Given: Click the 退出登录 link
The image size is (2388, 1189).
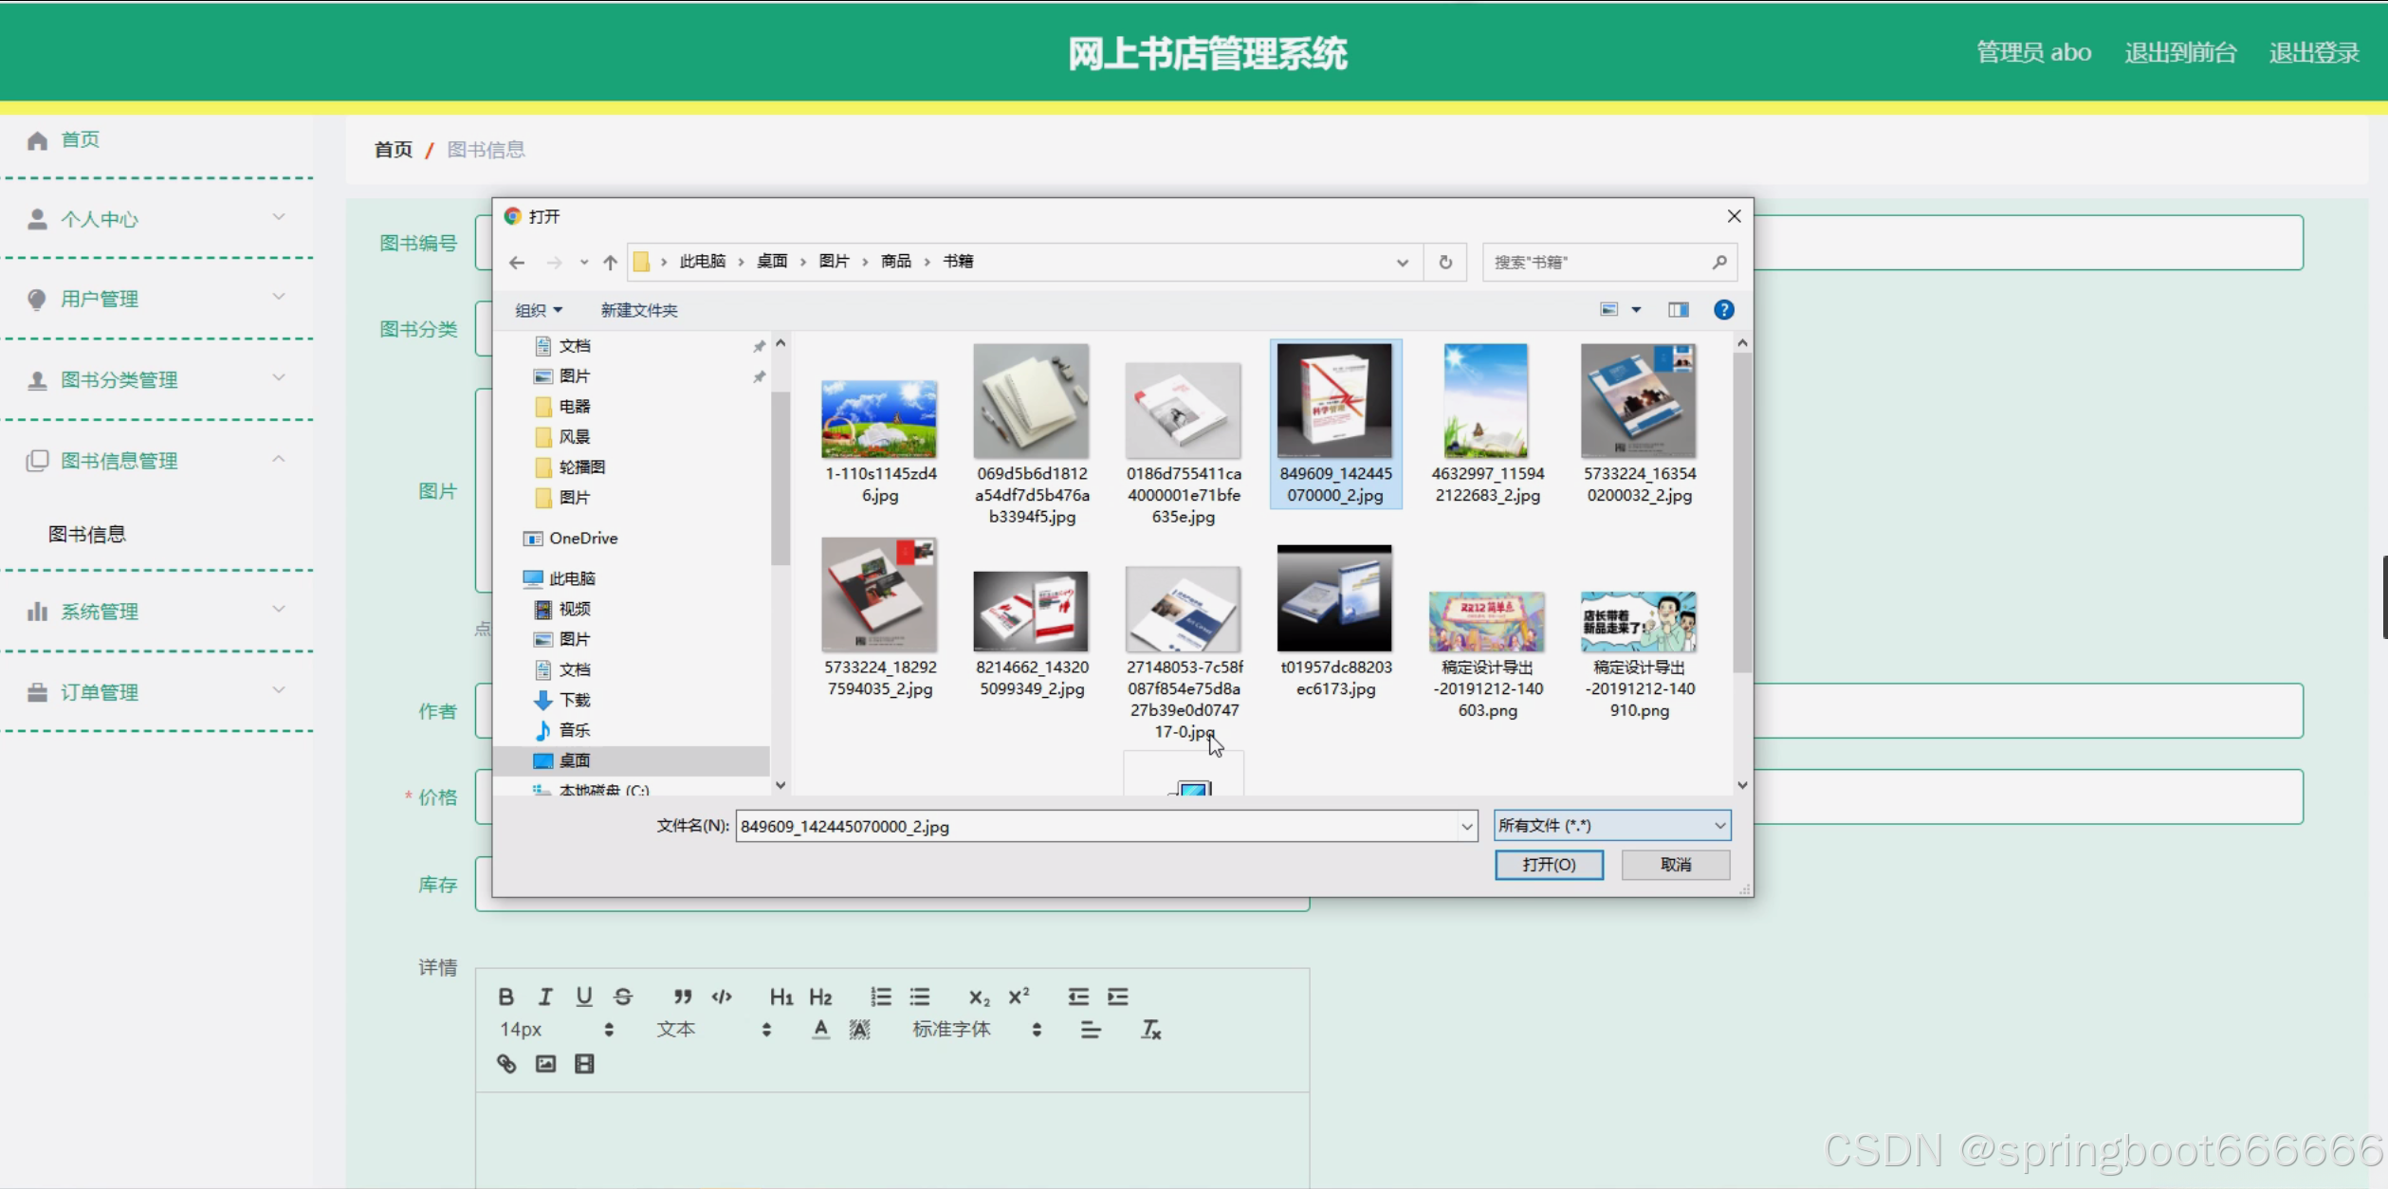Looking at the screenshot, I should [x=2313, y=52].
